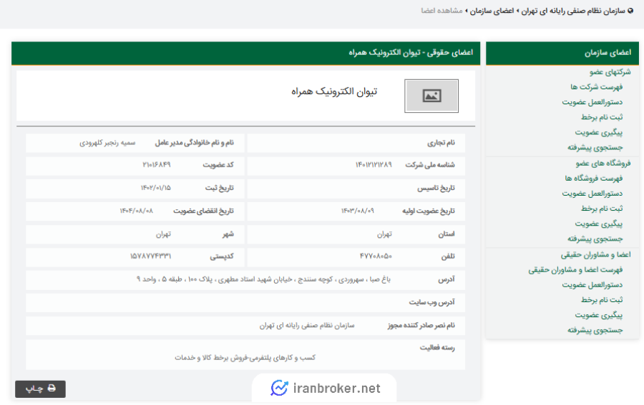Screen dimensions: 644x405
Task: Click company name heading تیوان الکترونیک همراه
Action: [x=334, y=91]
